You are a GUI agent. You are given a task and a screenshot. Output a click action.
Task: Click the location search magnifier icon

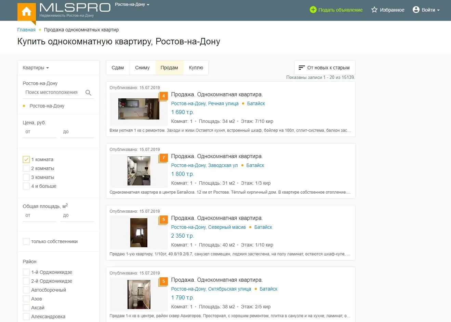click(x=88, y=93)
